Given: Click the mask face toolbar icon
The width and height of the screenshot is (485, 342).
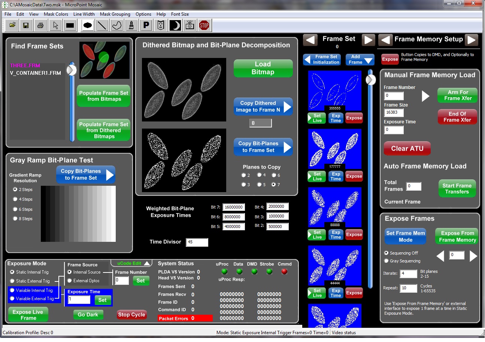Looking at the screenshot, I should coord(161,25).
